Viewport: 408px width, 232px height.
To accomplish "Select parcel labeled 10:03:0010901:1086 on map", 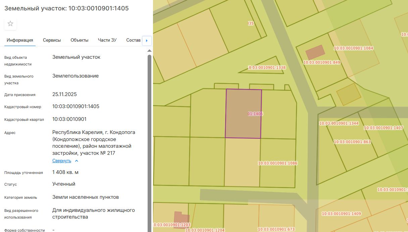I will pyautogui.click(x=277, y=164).
